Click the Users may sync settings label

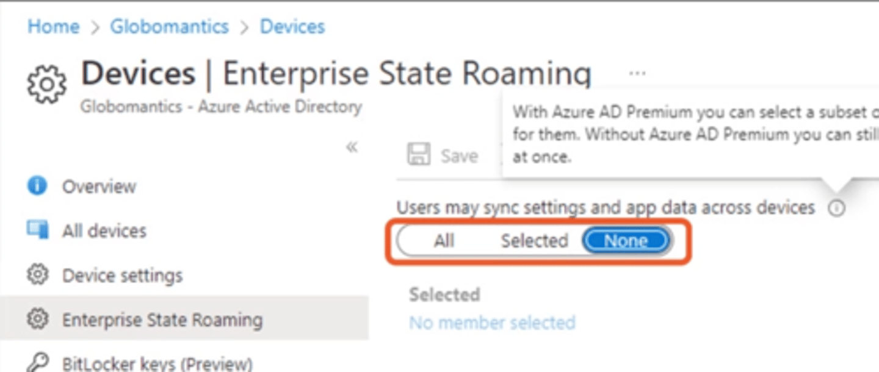pyautogui.click(x=606, y=207)
